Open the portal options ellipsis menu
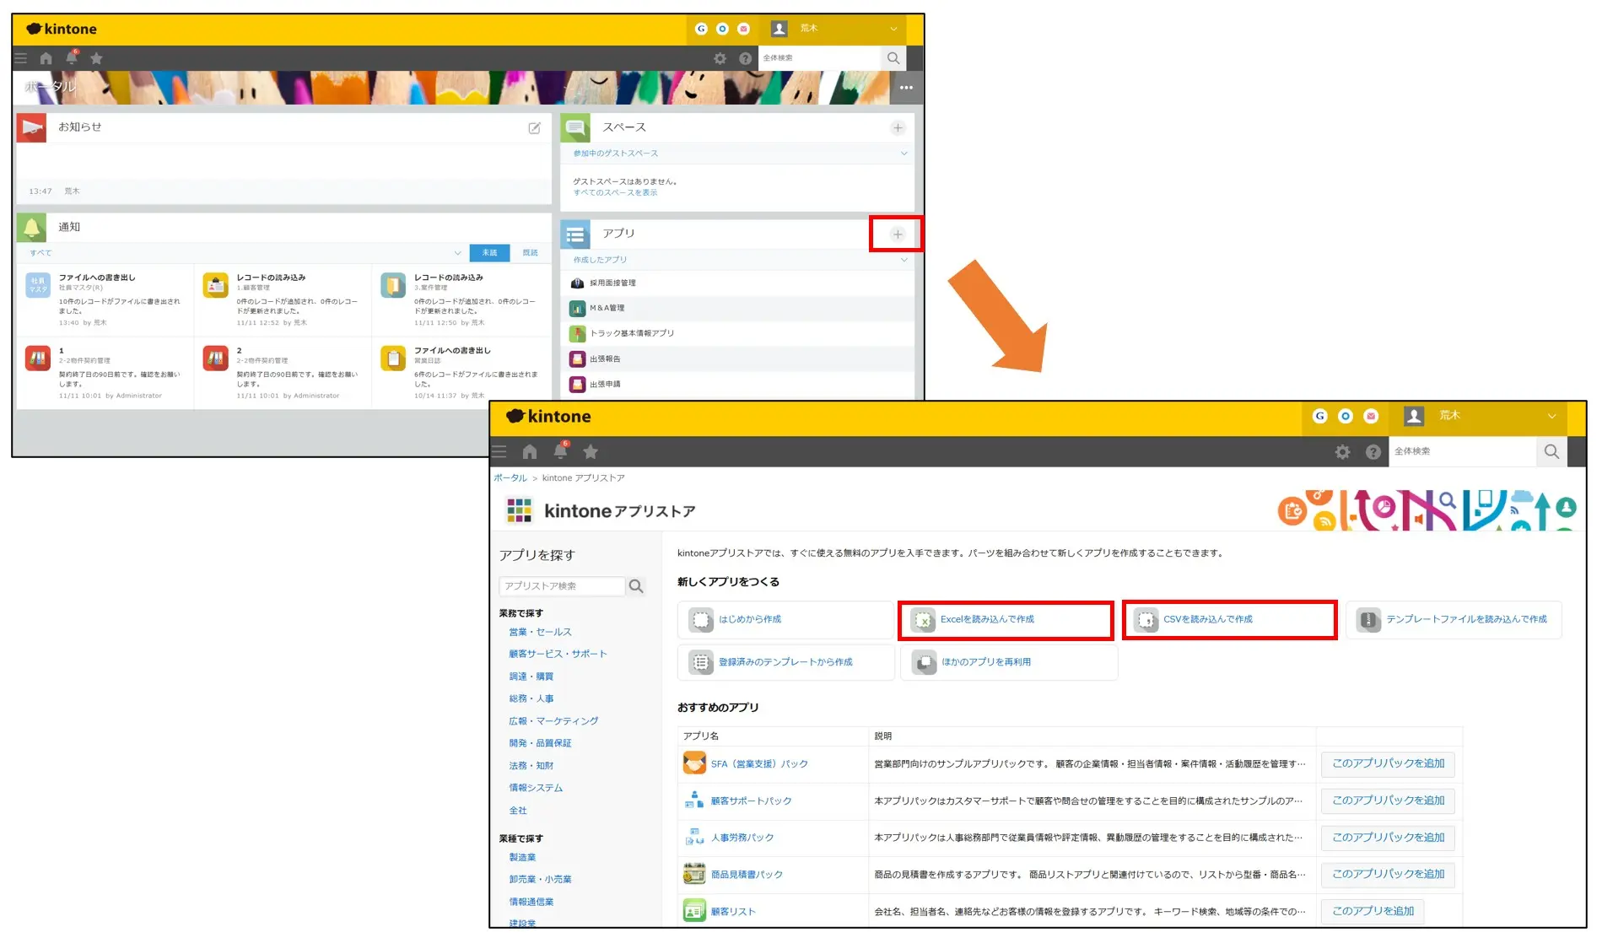This screenshot has width=1602, height=938. click(x=906, y=88)
